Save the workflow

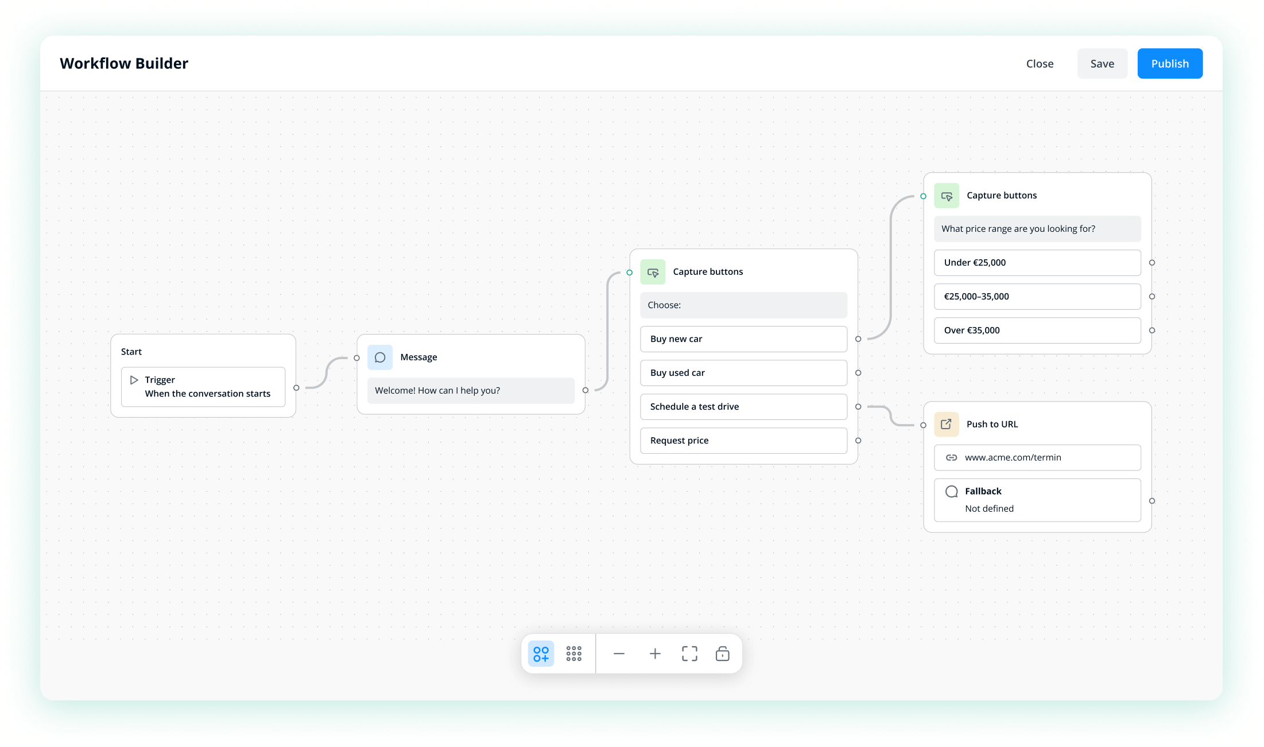1102,64
